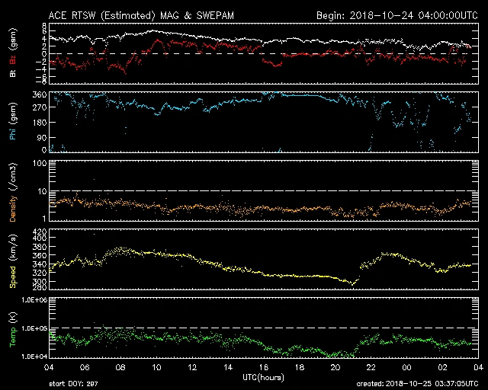
Task: Click the speed minimum dip near hour 21
Action: (x=352, y=283)
